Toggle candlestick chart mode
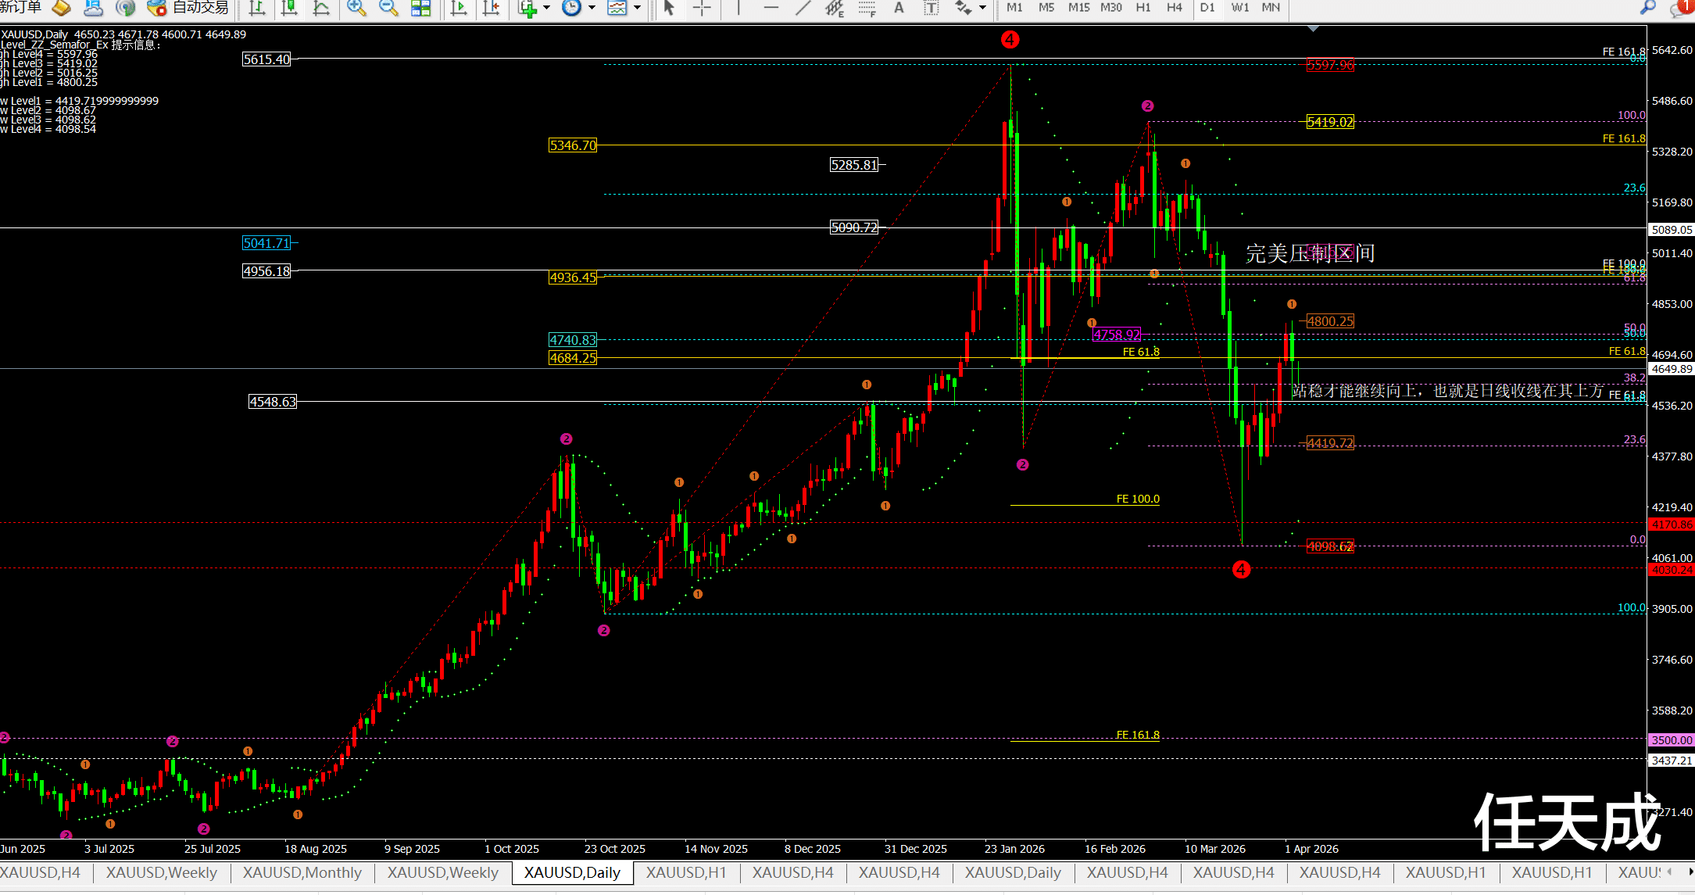Viewport: 1695px width, 895px height. (289, 8)
